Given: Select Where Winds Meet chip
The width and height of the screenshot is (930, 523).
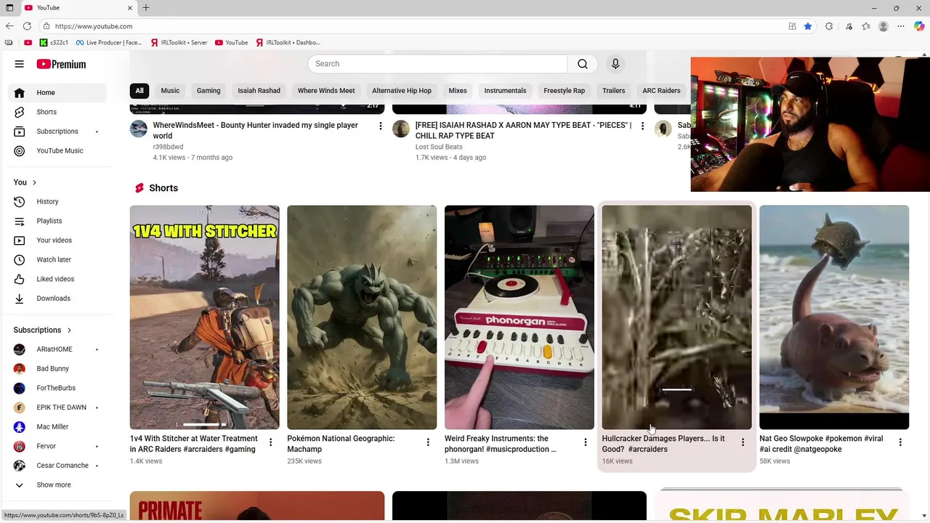Looking at the screenshot, I should 326,91.
